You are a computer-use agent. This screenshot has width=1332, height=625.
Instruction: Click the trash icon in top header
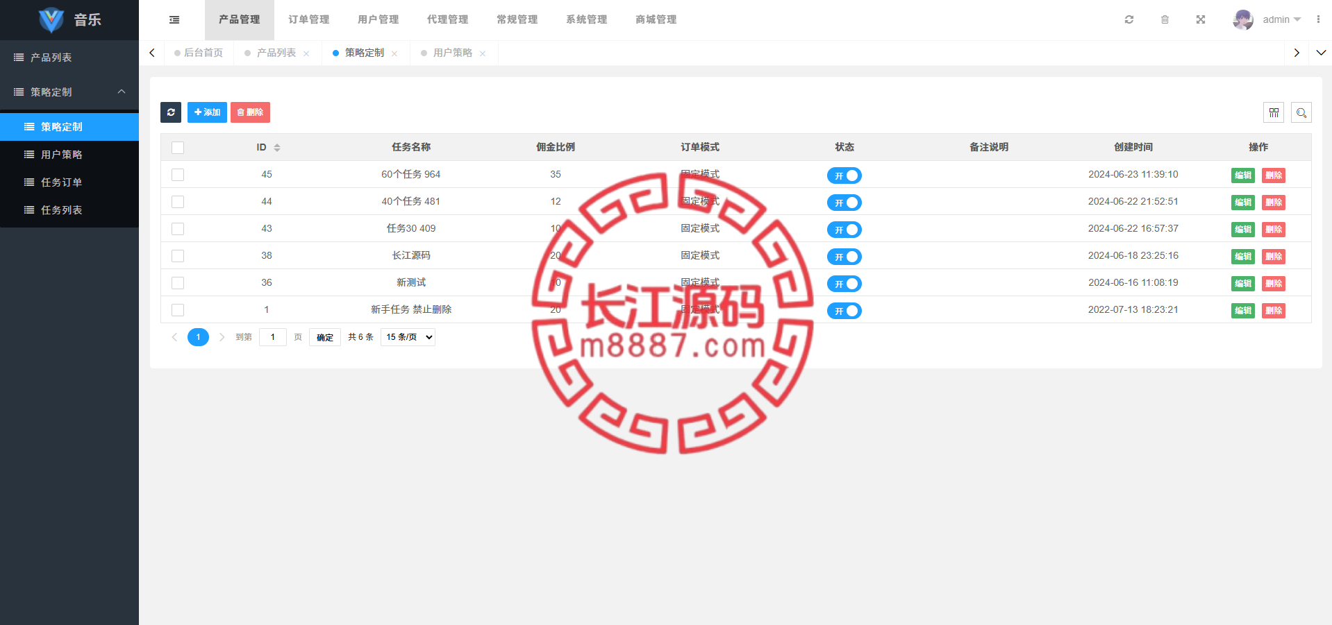point(1165,19)
